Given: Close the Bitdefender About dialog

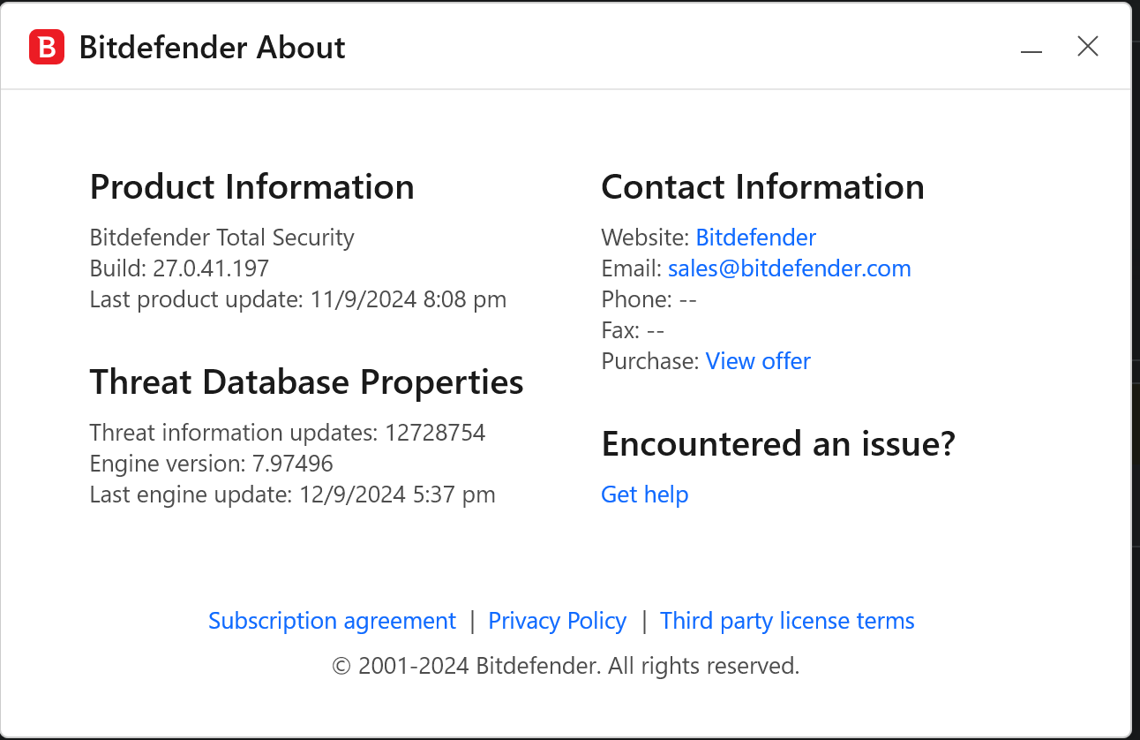Looking at the screenshot, I should pyautogui.click(x=1088, y=47).
